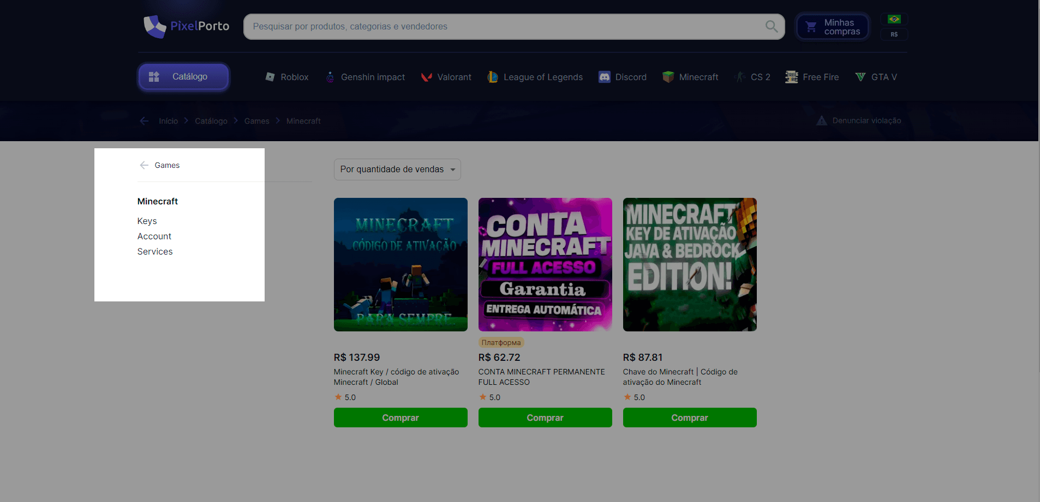Select the Keys subcategory

click(147, 221)
